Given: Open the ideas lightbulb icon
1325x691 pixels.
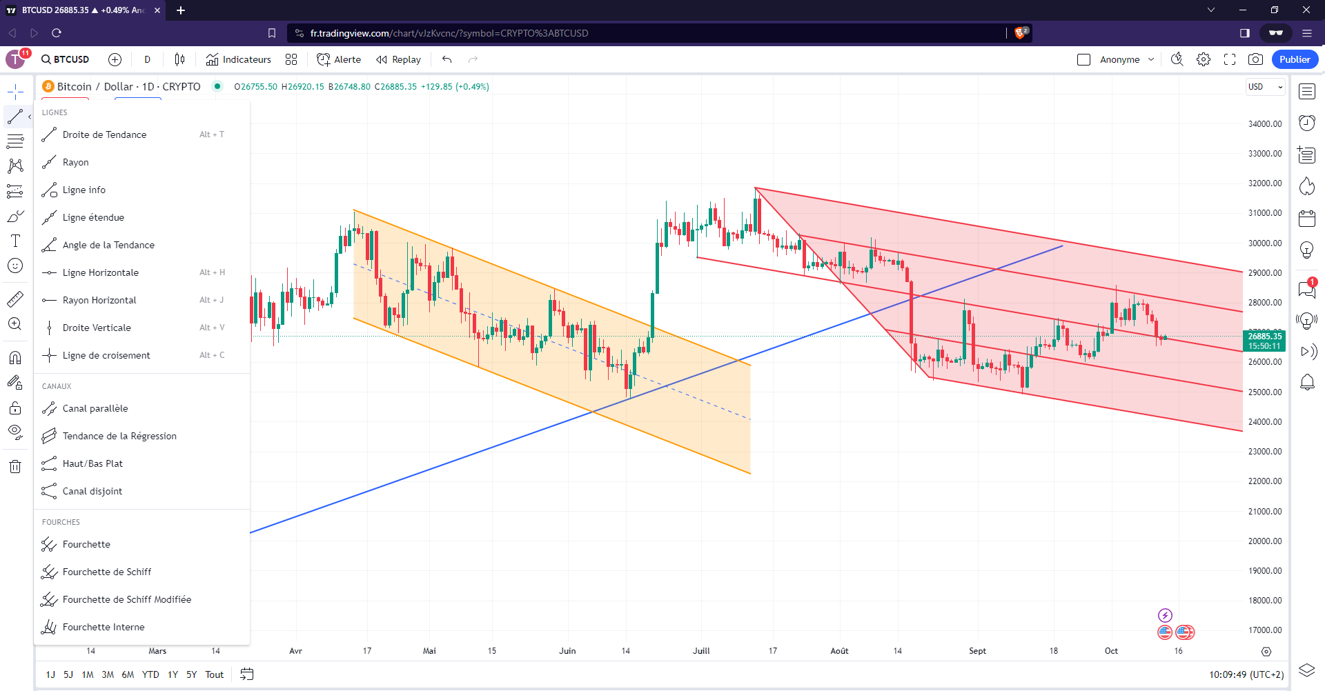Looking at the screenshot, I should click(1307, 250).
